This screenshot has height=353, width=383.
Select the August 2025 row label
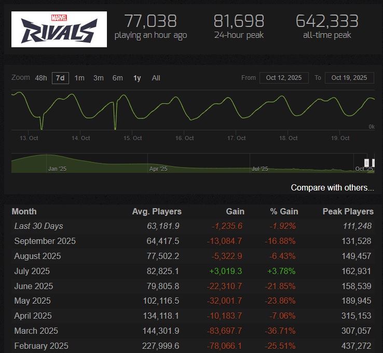click(37, 256)
